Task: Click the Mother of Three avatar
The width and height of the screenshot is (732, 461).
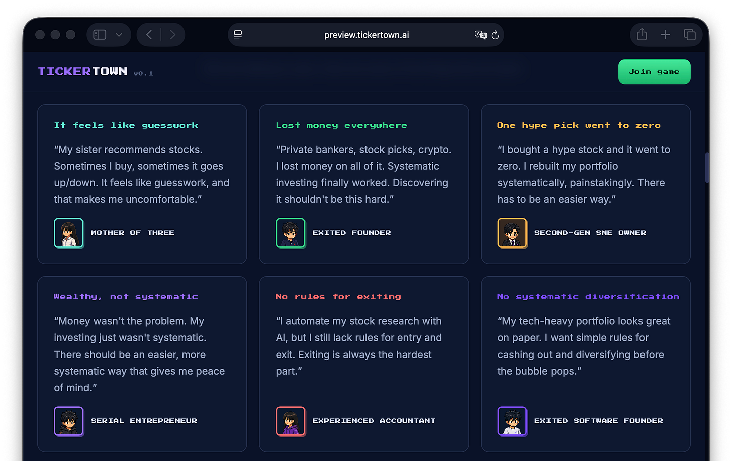Action: coord(69,233)
